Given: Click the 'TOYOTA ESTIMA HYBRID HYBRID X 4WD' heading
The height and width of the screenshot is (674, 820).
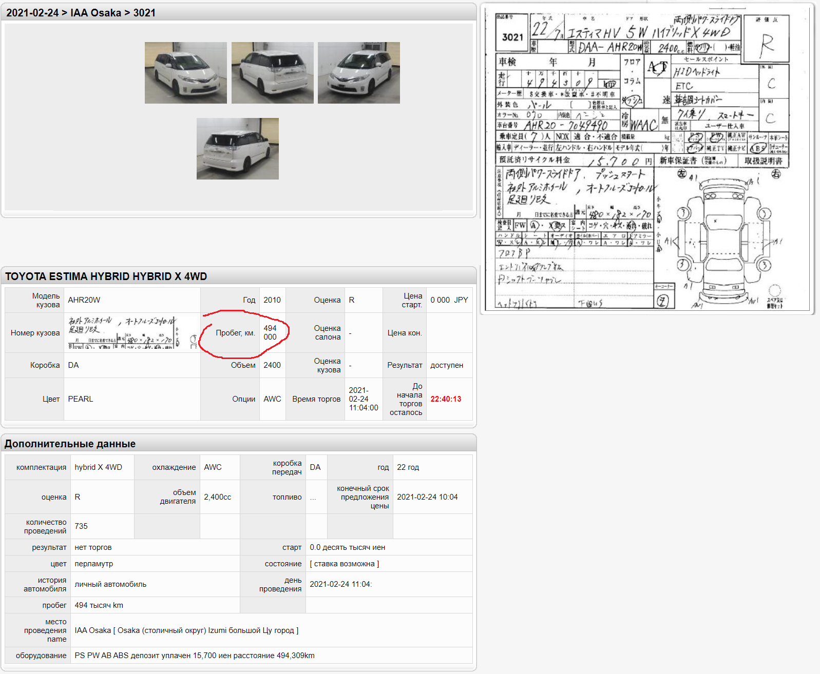Looking at the screenshot, I should (x=106, y=276).
